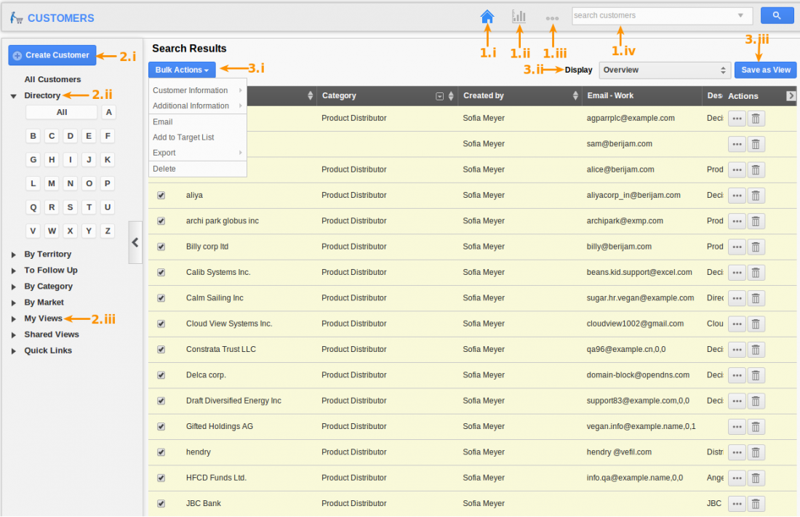The image size is (800, 517).
Task: Open Customer Information submenu
Action: click(x=197, y=90)
